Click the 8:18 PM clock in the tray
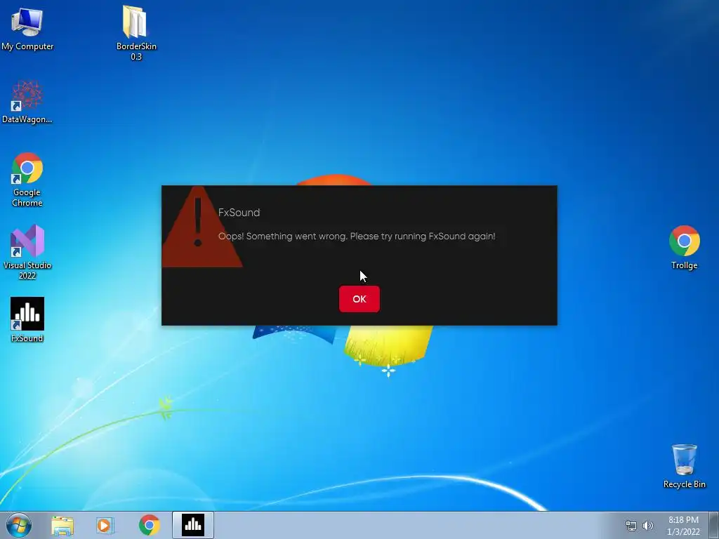 click(683, 525)
